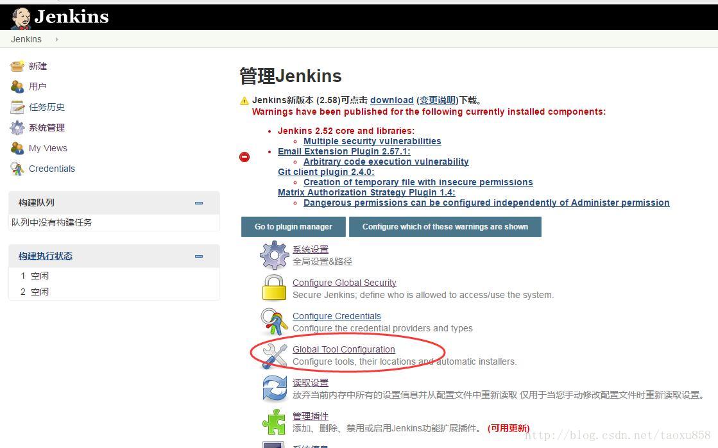Click the 全局设置&路径 description

[322, 261]
